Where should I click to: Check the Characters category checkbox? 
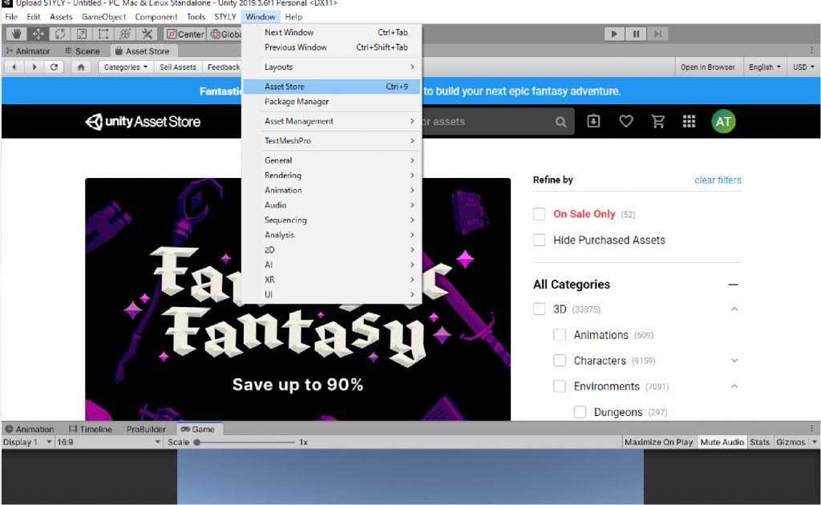(560, 361)
